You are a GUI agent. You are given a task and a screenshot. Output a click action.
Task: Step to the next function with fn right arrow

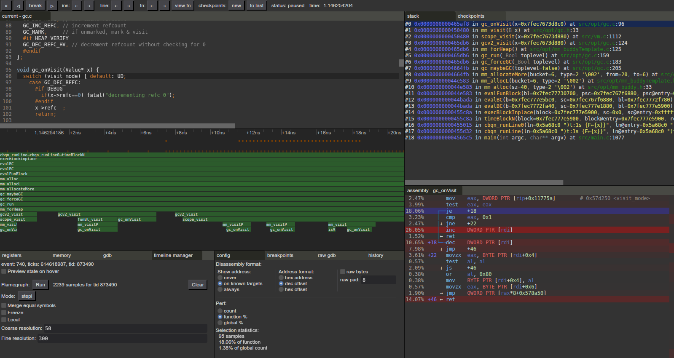164,5
